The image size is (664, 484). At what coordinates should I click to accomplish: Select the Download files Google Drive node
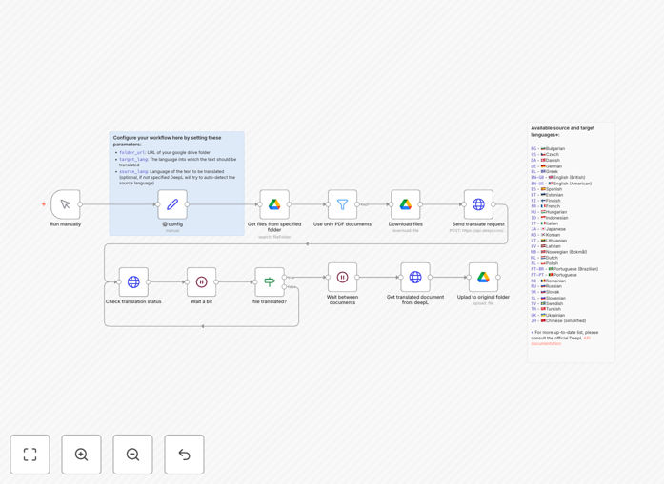405,204
